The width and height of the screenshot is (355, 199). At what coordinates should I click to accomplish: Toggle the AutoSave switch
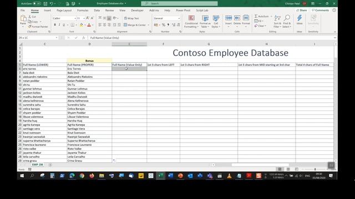(37, 3)
